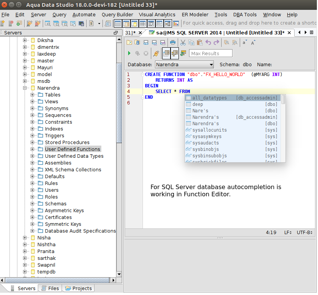Open the ER Modeler menu
The height and width of the screenshot is (295, 318).
point(195,15)
